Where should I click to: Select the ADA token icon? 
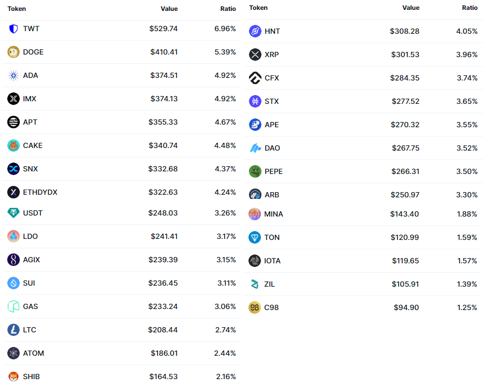14,76
